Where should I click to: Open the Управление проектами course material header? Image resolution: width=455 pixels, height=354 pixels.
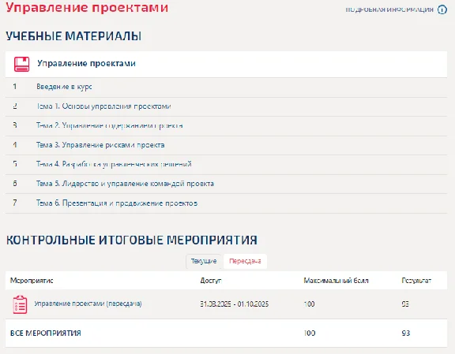tap(226, 65)
